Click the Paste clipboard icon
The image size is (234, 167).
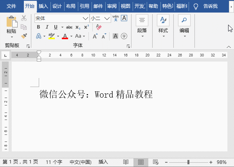(x=12, y=22)
